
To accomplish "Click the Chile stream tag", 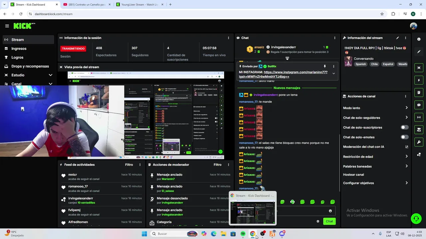I will click(x=374, y=64).
